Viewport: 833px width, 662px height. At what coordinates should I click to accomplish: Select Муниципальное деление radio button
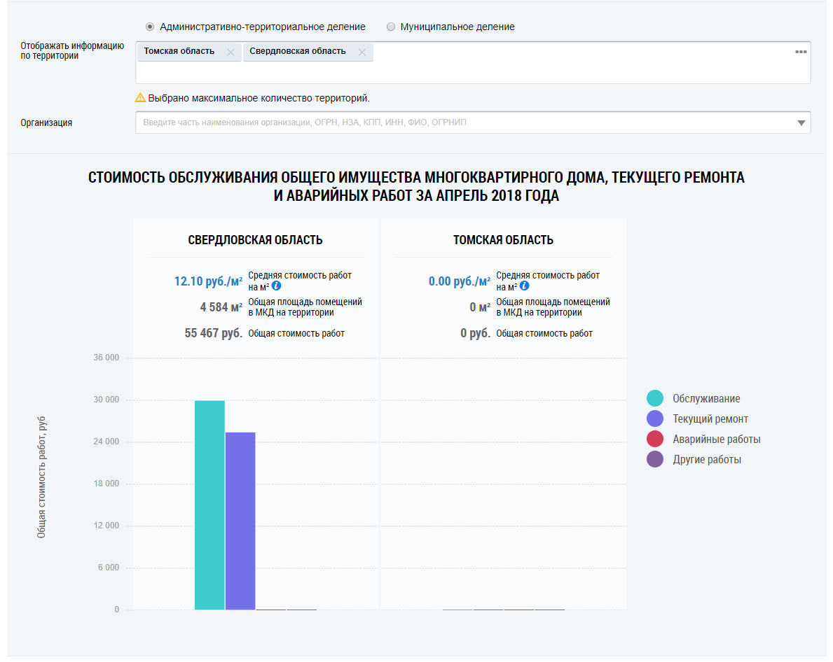click(391, 27)
